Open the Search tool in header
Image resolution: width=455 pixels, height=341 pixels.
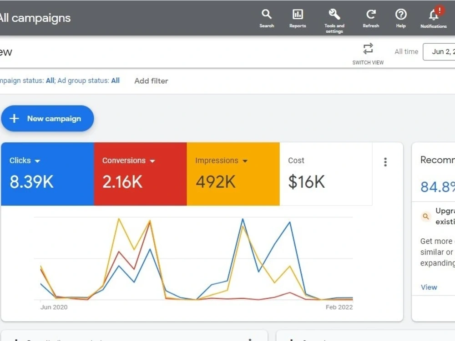point(266,18)
